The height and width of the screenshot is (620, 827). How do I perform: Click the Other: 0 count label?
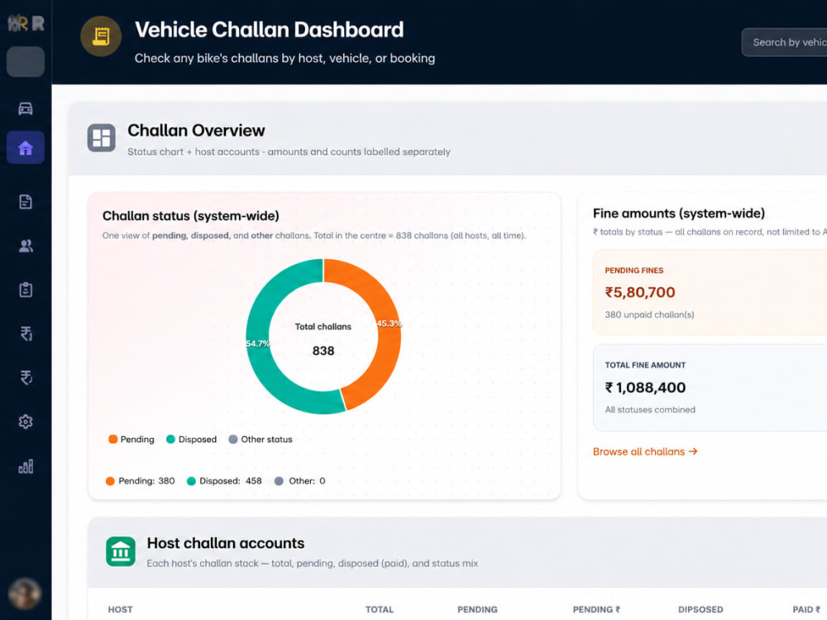click(x=300, y=481)
